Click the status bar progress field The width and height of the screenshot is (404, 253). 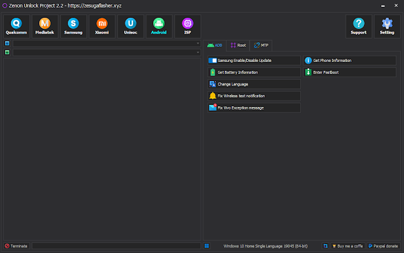[117, 246]
